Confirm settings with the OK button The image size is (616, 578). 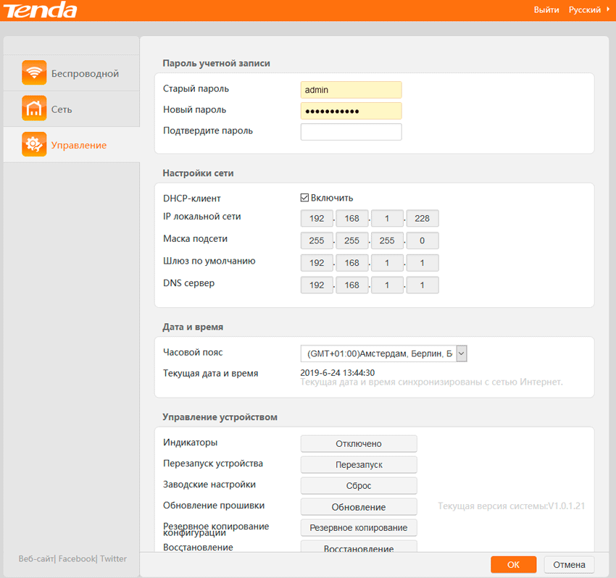pyautogui.click(x=514, y=565)
